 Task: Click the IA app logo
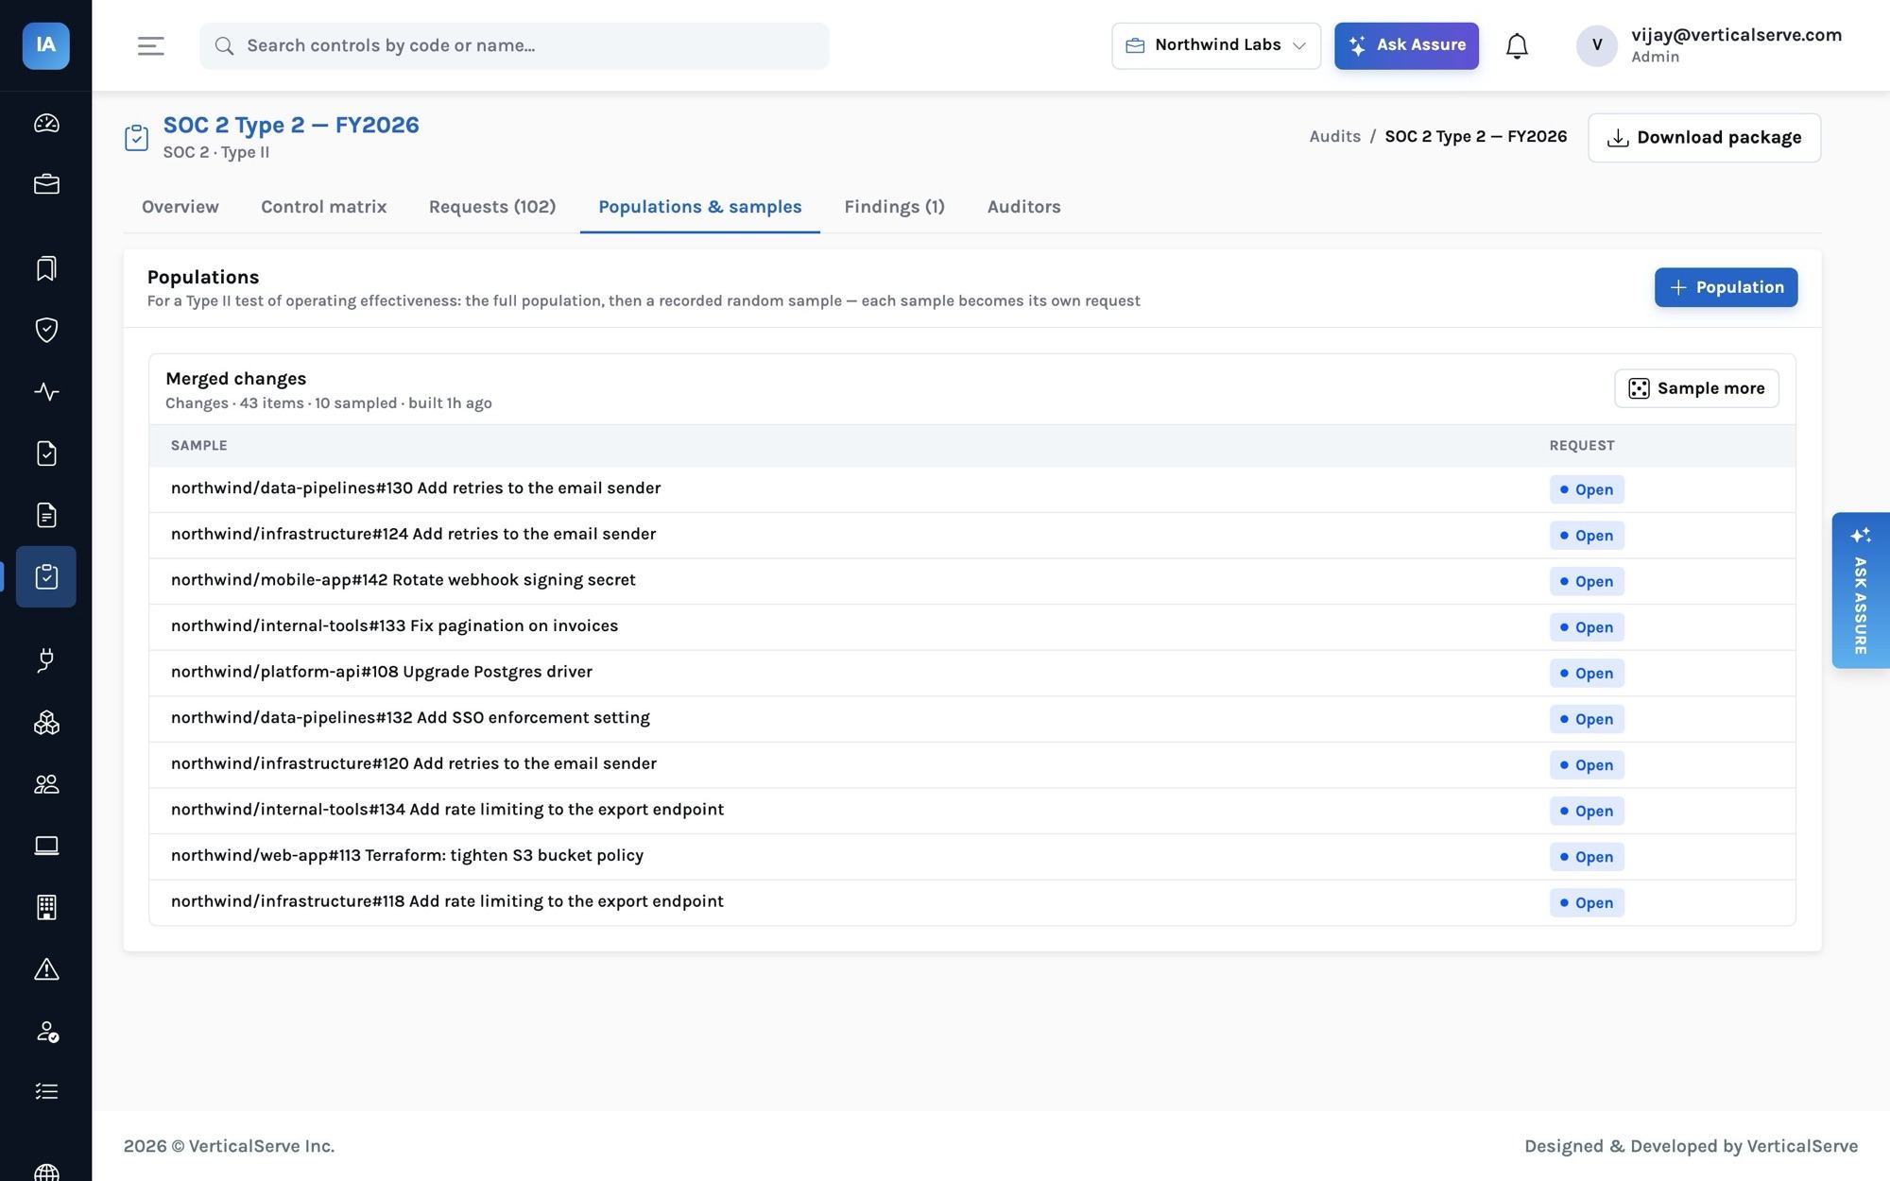(x=45, y=45)
